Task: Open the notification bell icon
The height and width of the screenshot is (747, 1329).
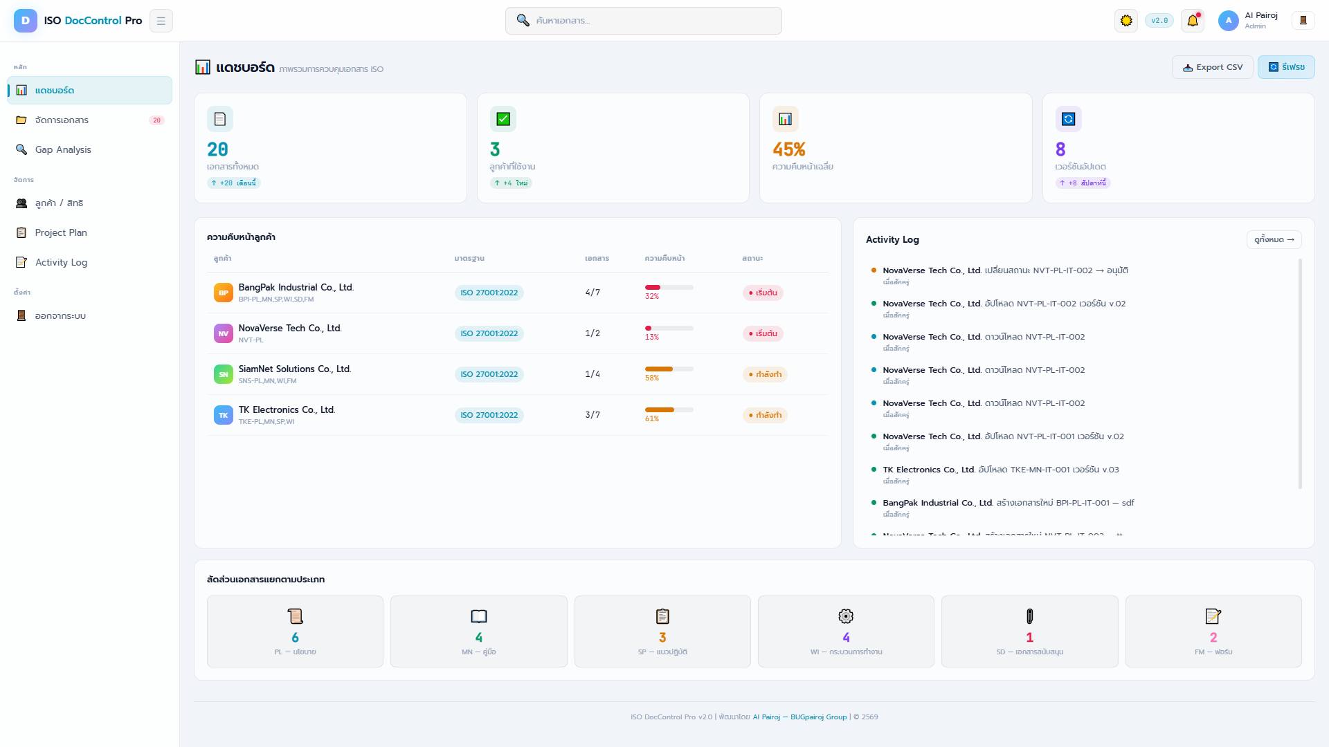Action: (x=1193, y=21)
